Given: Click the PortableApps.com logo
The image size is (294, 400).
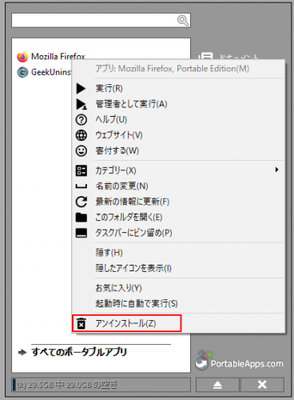Looking at the screenshot, I should tap(239, 361).
